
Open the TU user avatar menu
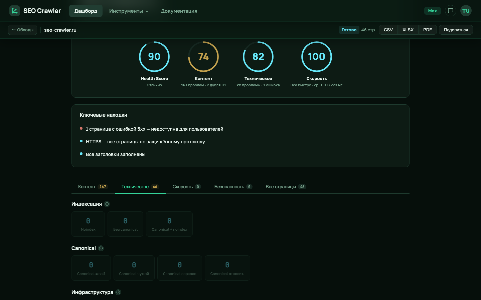click(466, 11)
